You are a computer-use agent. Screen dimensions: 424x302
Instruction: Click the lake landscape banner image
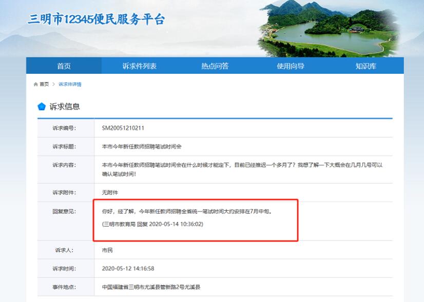click(329, 28)
